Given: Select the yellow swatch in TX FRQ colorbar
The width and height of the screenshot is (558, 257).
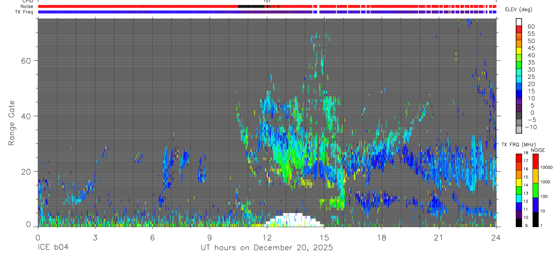Looking at the screenshot, I should (x=519, y=182).
